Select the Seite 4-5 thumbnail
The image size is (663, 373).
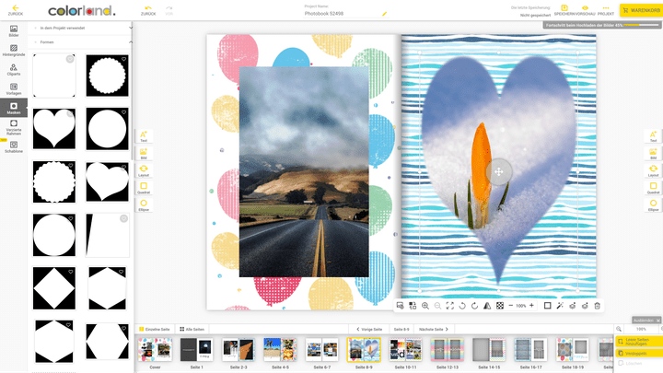click(x=280, y=350)
